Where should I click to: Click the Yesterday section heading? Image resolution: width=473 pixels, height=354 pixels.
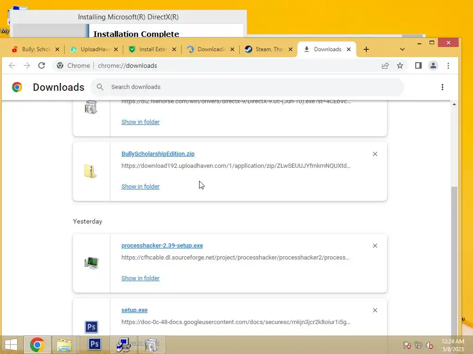click(x=87, y=222)
